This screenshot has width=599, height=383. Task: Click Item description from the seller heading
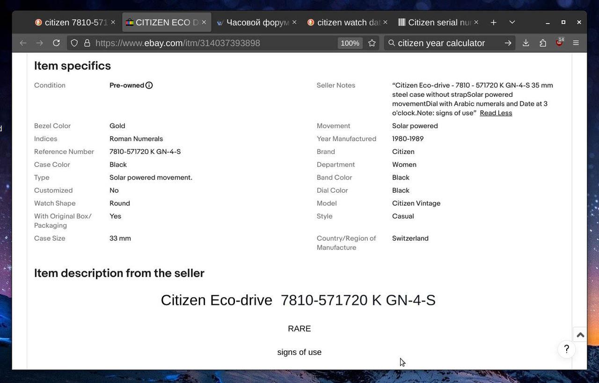(119, 273)
